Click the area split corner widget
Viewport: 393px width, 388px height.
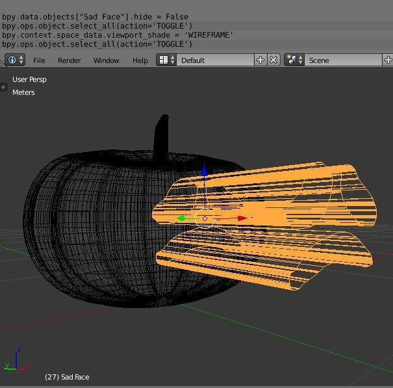coord(3,64)
